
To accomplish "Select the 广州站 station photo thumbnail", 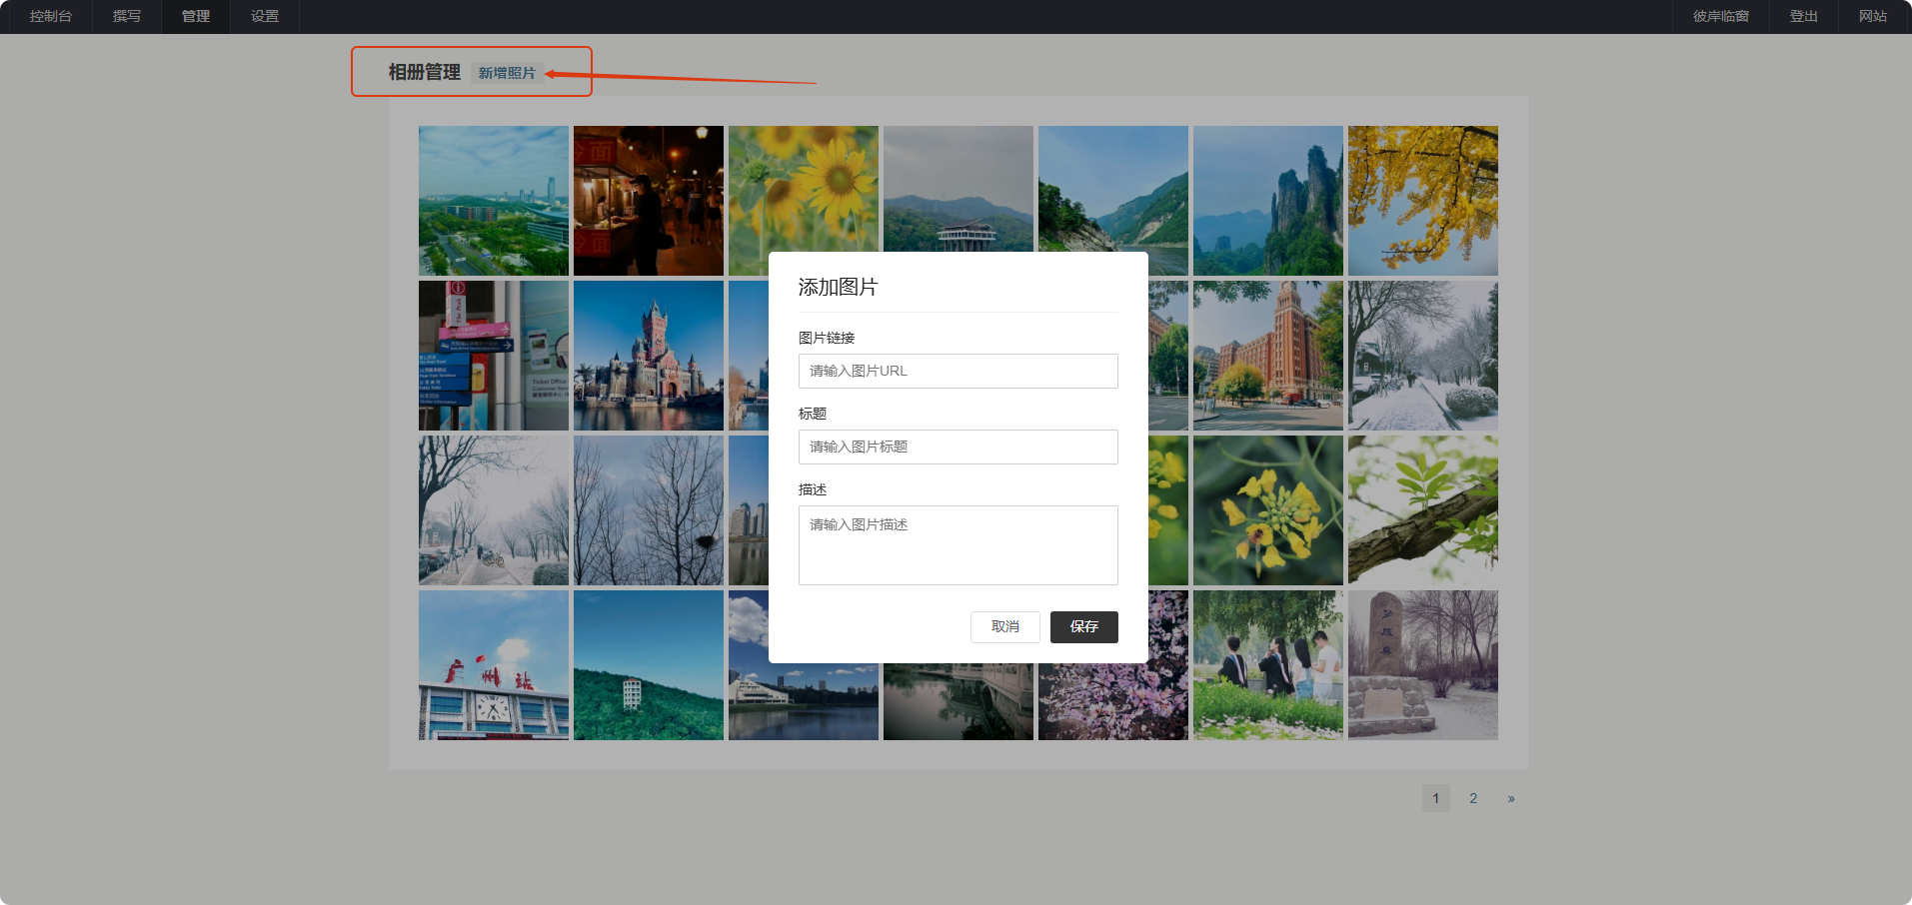I will point(493,664).
